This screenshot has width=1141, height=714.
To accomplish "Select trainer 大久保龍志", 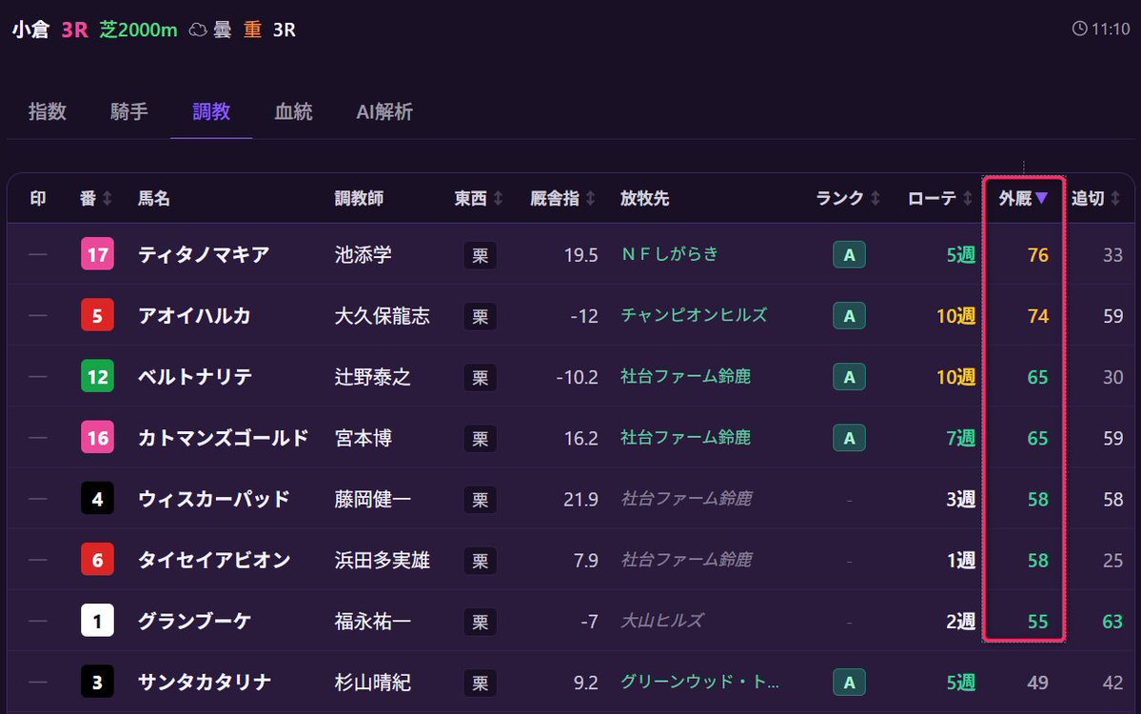I will (382, 316).
